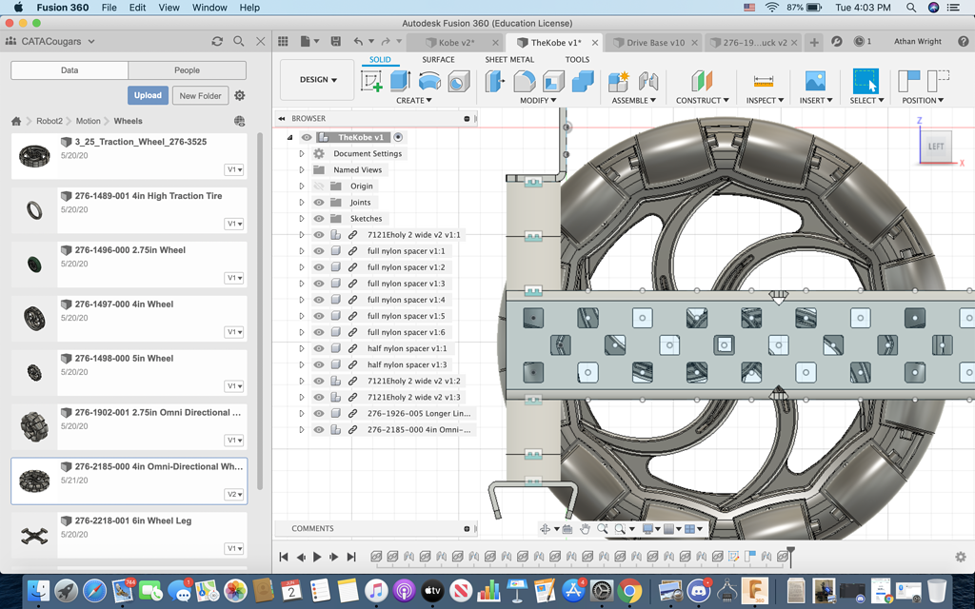This screenshot has height=609, width=975.
Task: Select the Revolve tool in Create group
Action: point(429,82)
